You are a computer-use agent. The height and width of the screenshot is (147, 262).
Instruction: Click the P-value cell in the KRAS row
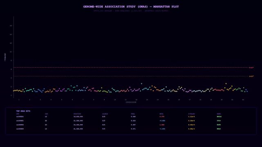pyautogui.click(x=191, y=129)
